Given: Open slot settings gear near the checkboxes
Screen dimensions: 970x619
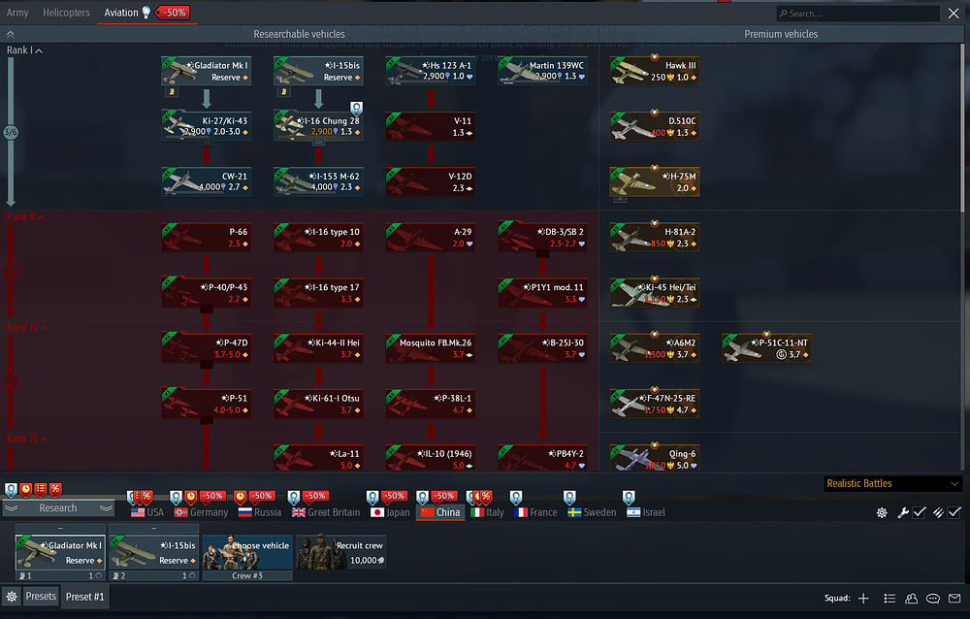Looking at the screenshot, I should click(882, 512).
